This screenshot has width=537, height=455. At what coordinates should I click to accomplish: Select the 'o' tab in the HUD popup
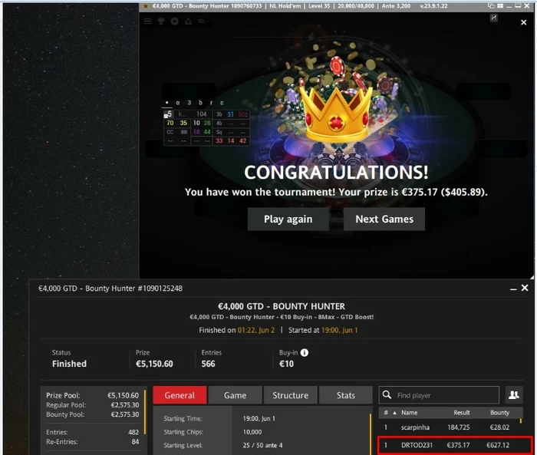(x=178, y=103)
